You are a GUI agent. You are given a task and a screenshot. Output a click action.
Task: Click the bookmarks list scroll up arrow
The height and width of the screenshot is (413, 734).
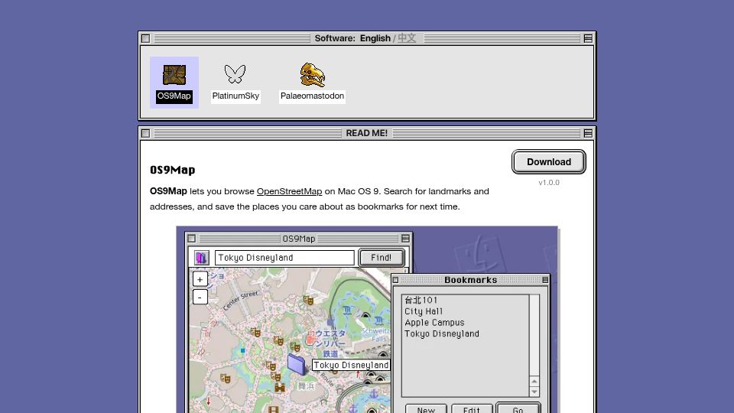pos(534,381)
